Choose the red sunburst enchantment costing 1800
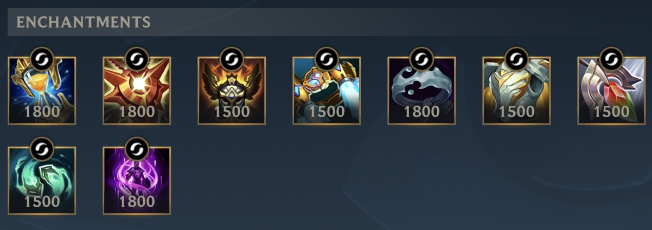The height and width of the screenshot is (230, 652). pos(137,91)
